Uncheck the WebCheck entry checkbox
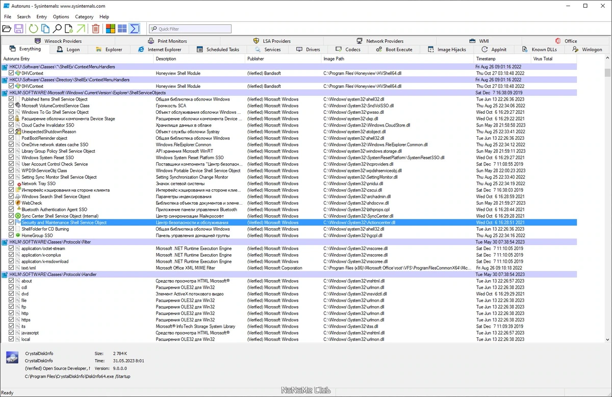612x397 pixels. (x=12, y=203)
